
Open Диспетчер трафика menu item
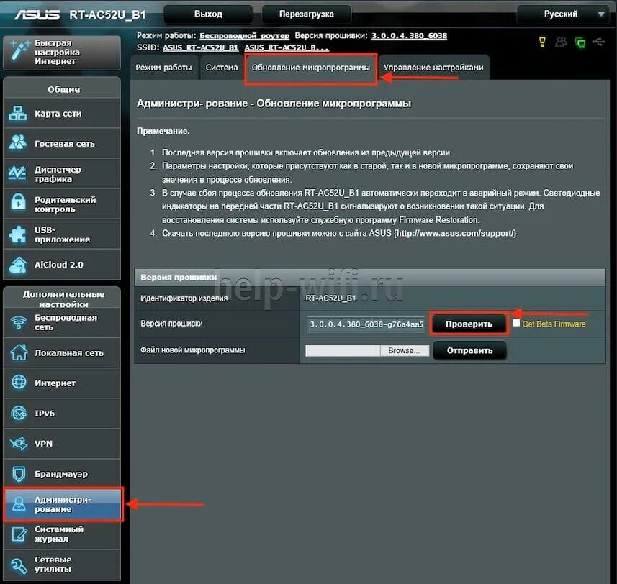coord(62,174)
